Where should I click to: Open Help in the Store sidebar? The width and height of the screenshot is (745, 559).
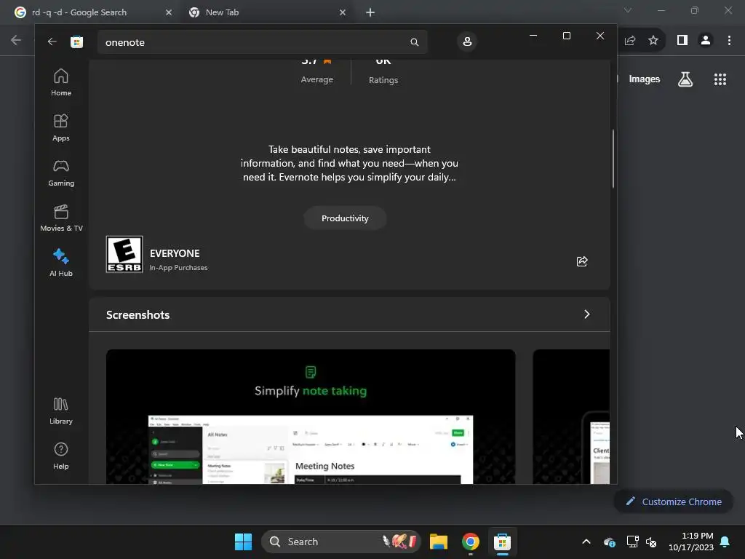click(x=61, y=456)
